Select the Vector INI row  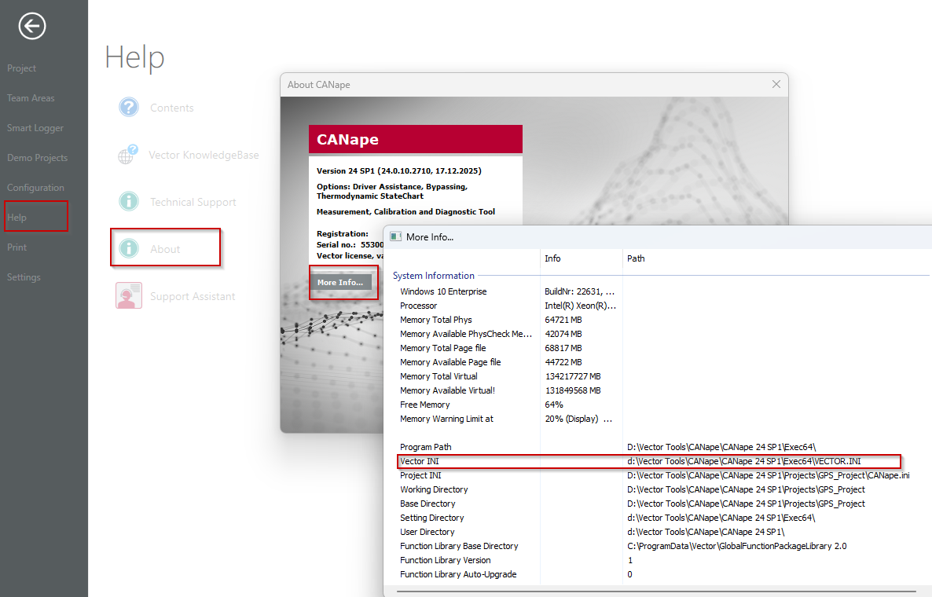[x=419, y=461]
